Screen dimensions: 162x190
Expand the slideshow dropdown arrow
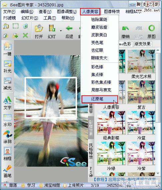[61, 31]
